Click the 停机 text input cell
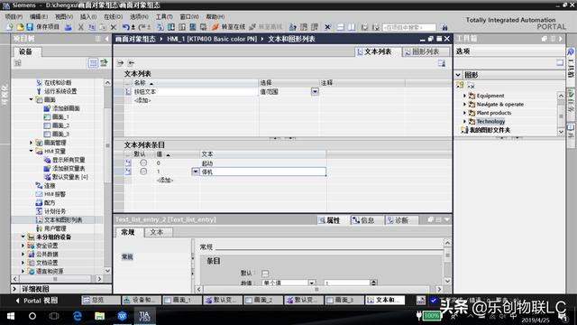 pyautogui.click(x=262, y=172)
